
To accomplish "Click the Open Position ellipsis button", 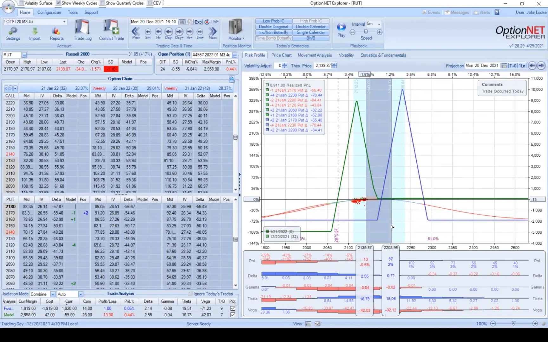I will (235, 55).
